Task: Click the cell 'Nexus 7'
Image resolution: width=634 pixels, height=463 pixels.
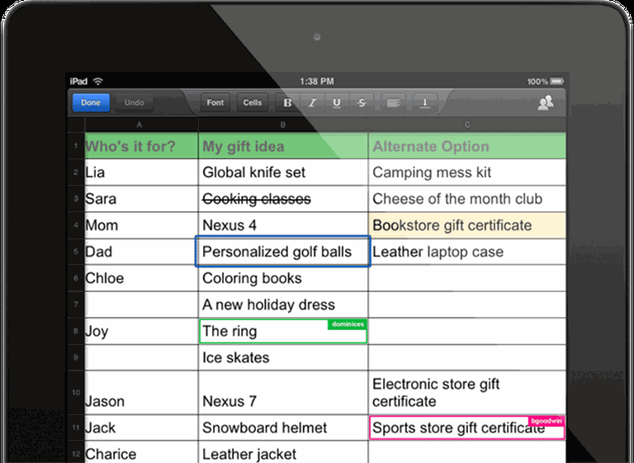Action: click(283, 392)
